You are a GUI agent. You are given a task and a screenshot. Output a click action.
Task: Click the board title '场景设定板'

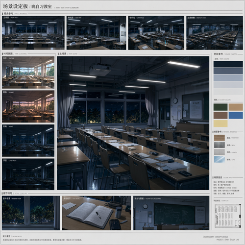coord(15,6)
